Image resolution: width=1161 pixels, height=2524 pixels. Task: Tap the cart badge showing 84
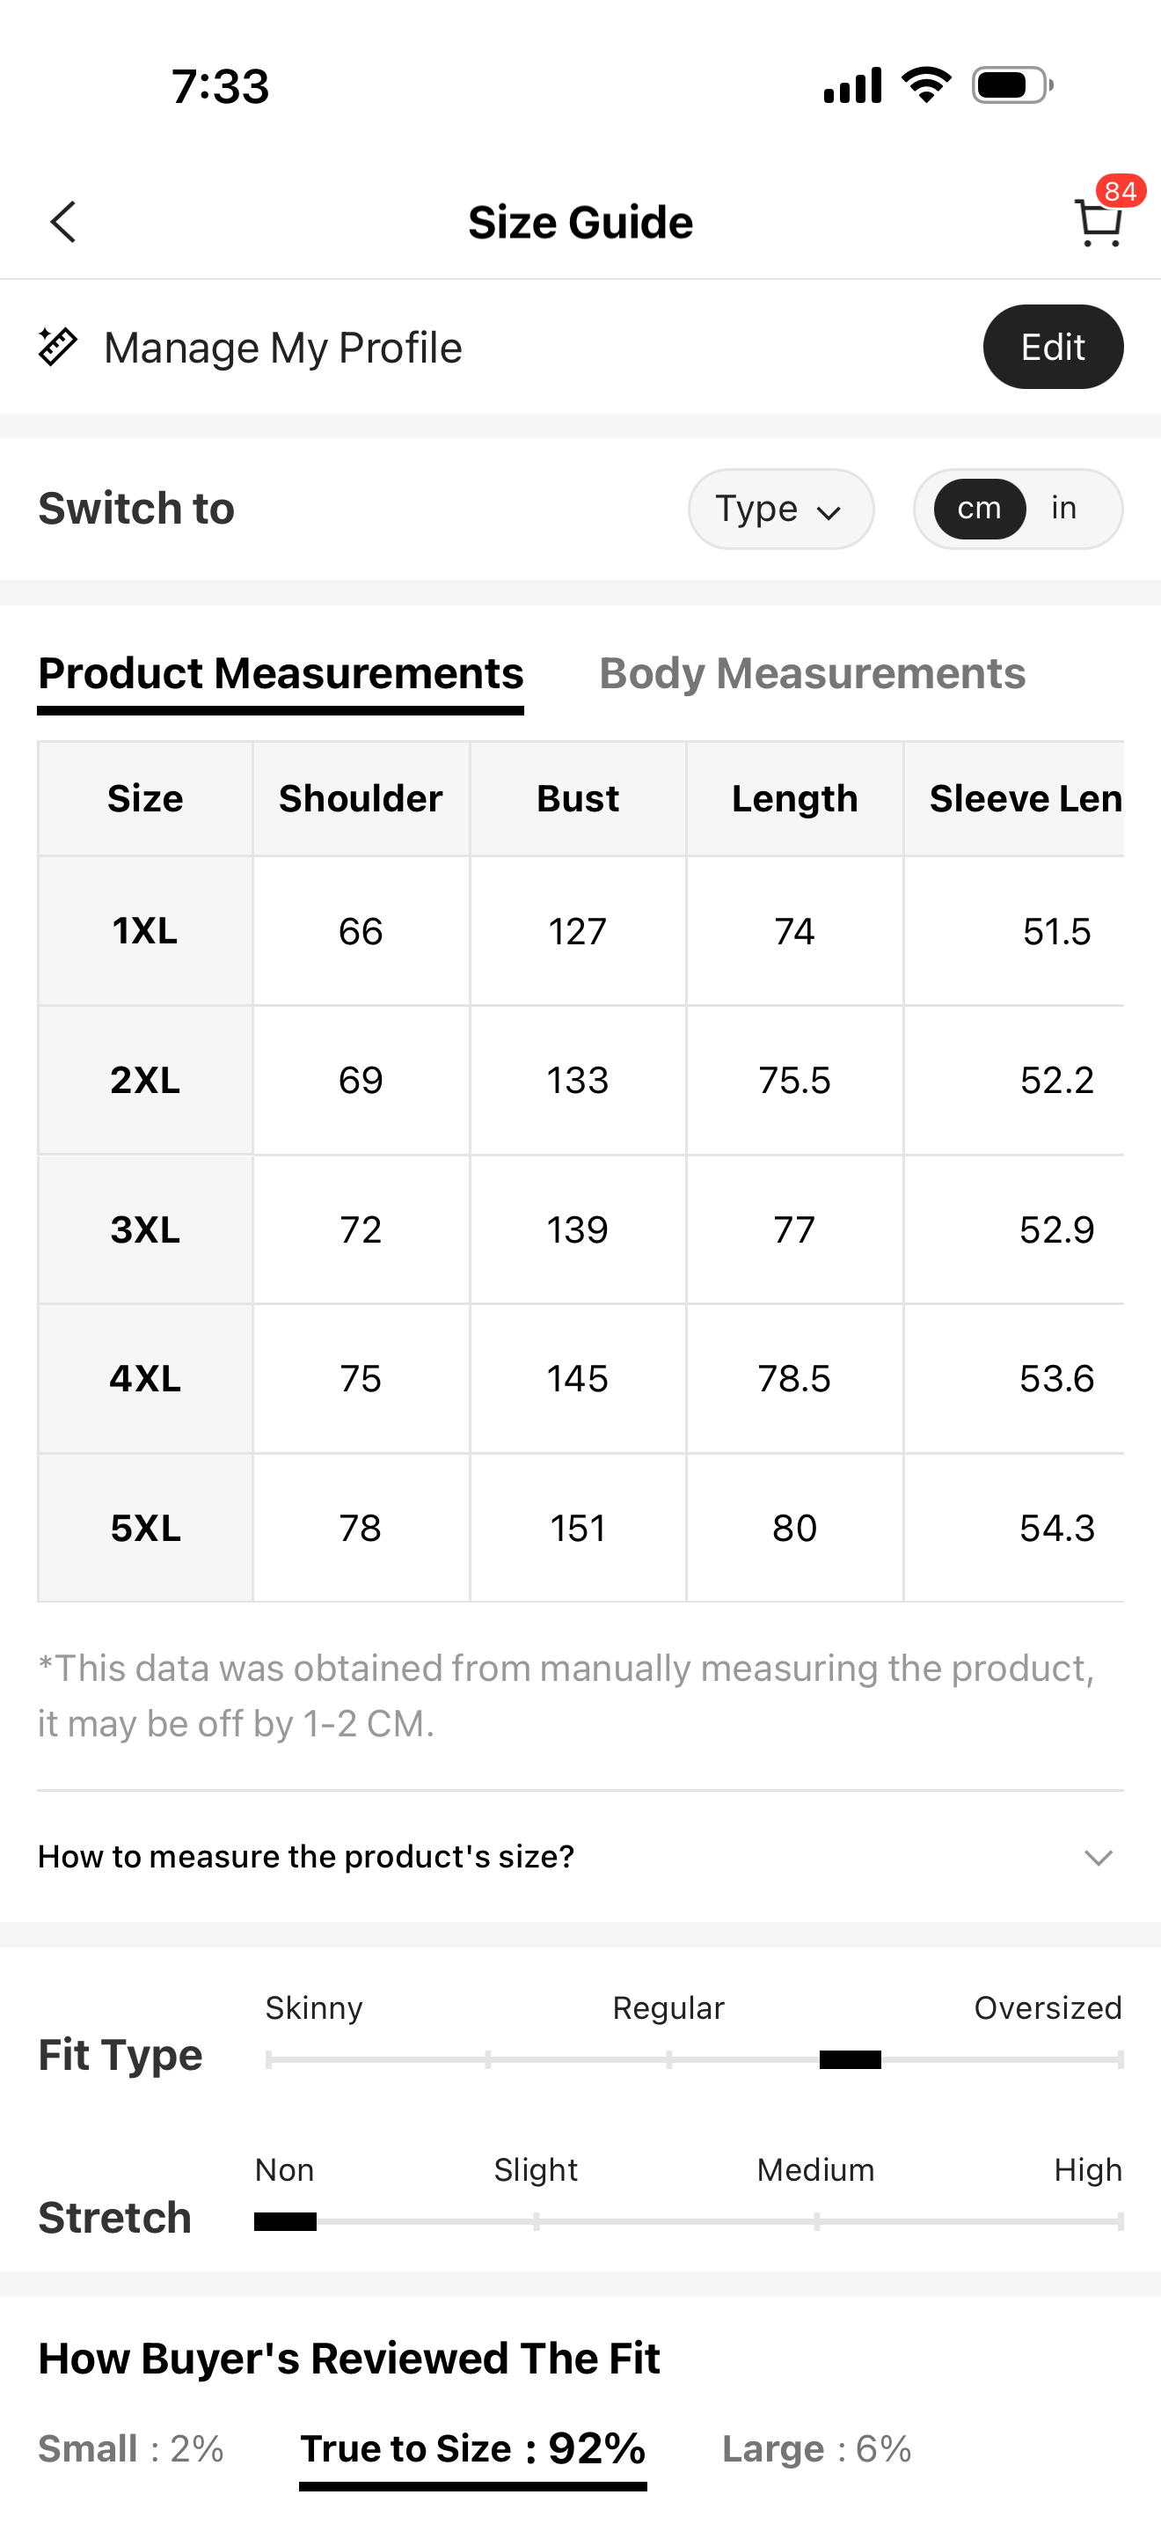[x=1120, y=190]
